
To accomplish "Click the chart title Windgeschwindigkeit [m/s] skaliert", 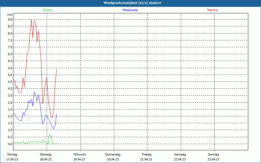I will 132,3.
